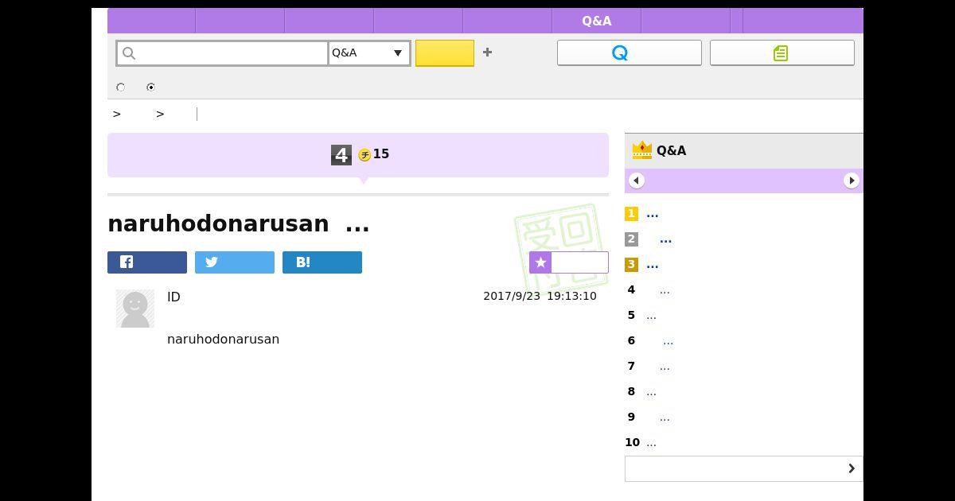Click the yellow search button

click(445, 53)
